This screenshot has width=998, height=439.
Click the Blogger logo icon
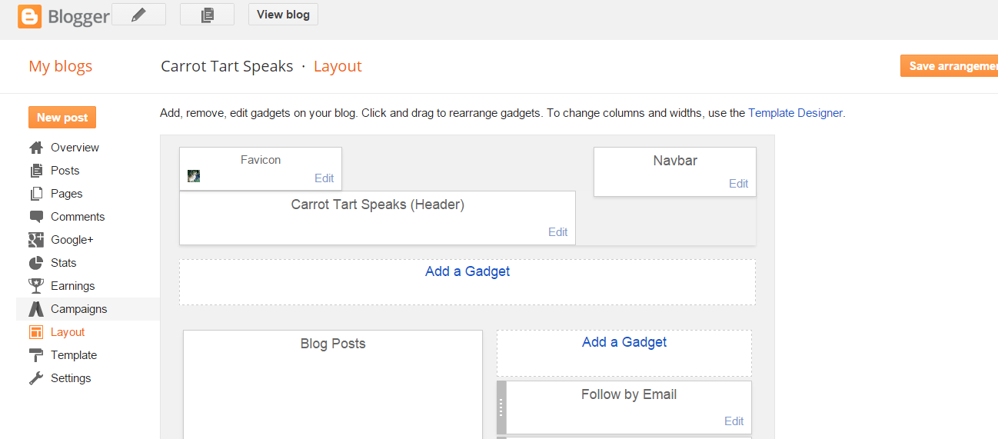point(30,16)
